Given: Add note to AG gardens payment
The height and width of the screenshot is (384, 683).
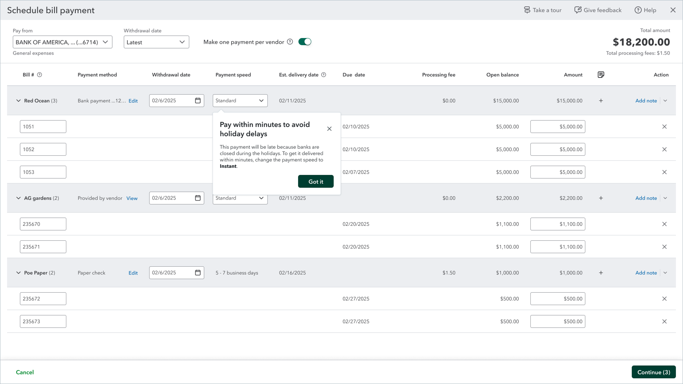Looking at the screenshot, I should (646, 198).
